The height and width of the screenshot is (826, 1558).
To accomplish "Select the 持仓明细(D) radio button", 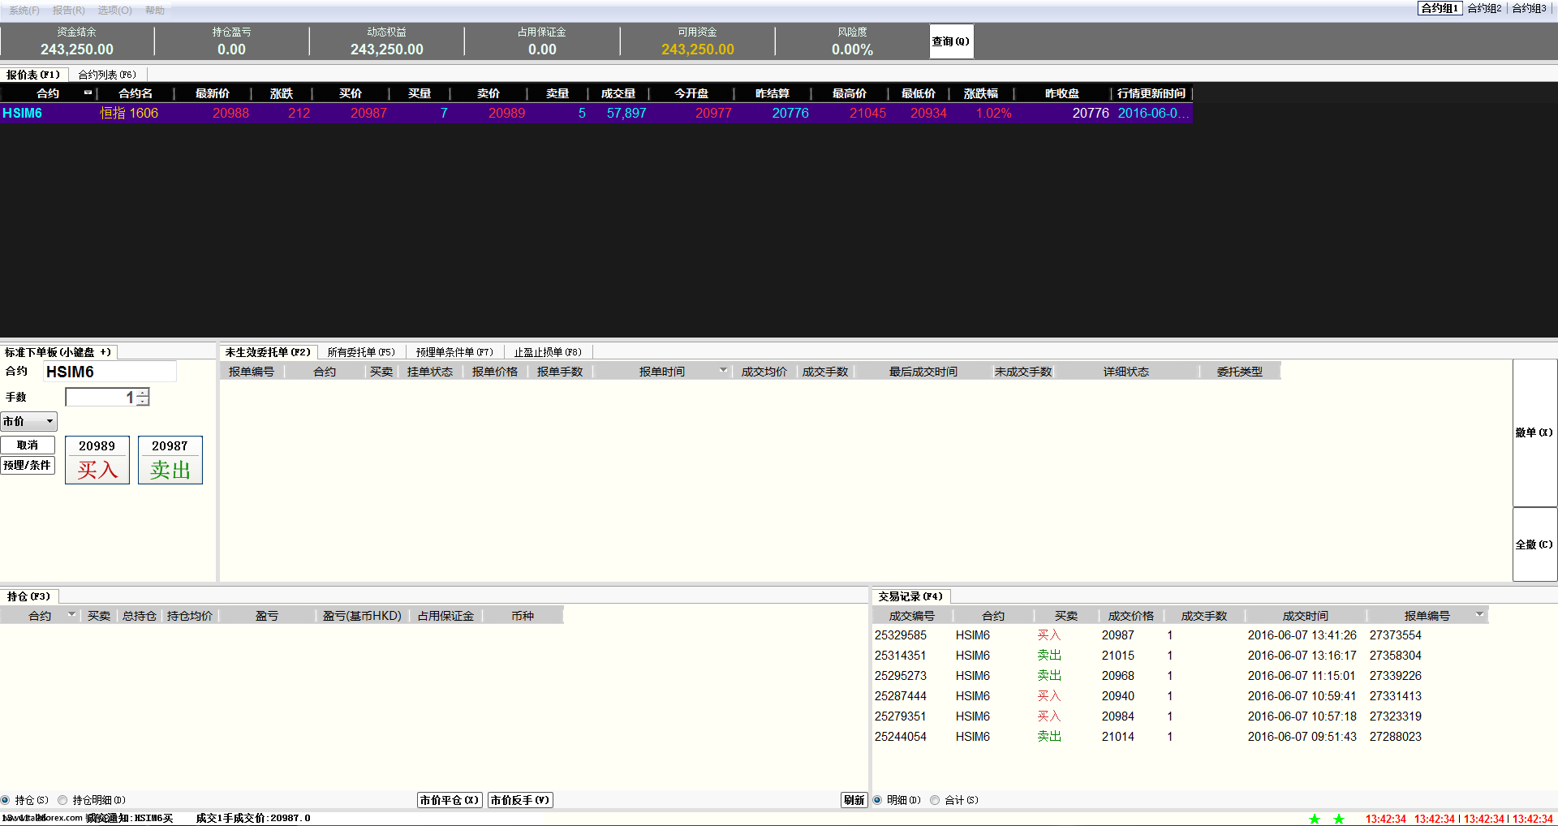I will pos(62,800).
